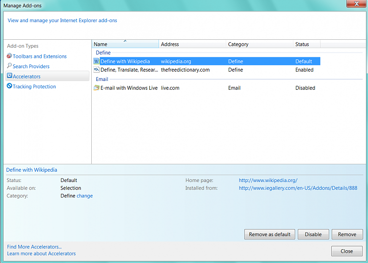The width and height of the screenshot is (368, 263).
Task: Collapse the Define group header
Action: pos(103,53)
